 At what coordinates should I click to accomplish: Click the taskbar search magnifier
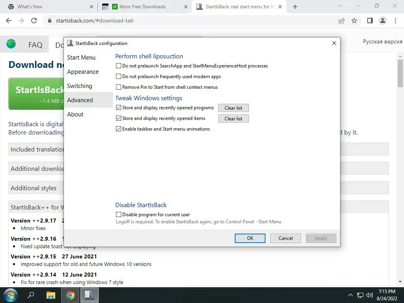31,295
